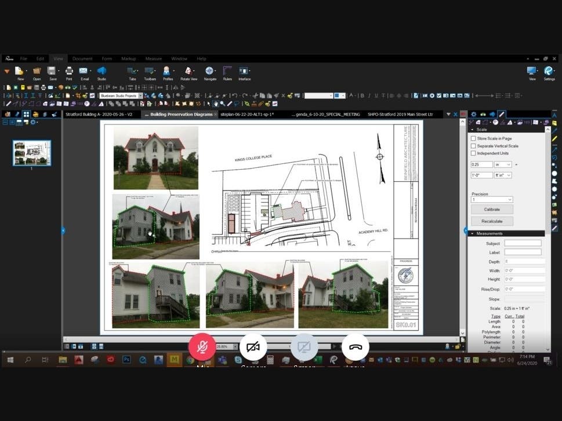Click the Print icon

tap(69, 72)
